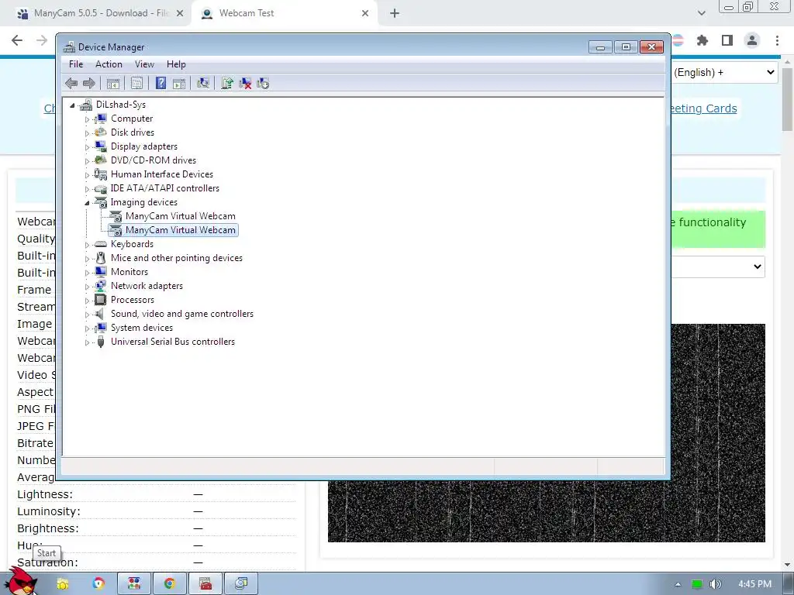Click the blue Help question mark icon

pyautogui.click(x=161, y=84)
